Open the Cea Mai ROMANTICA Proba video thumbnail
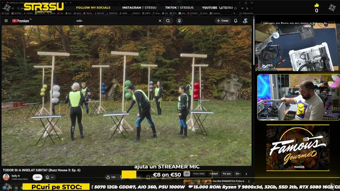This screenshot has width=340, height=191. (197, 182)
